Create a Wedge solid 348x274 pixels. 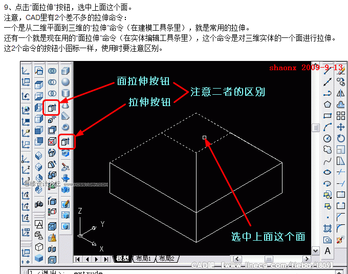click(66, 116)
